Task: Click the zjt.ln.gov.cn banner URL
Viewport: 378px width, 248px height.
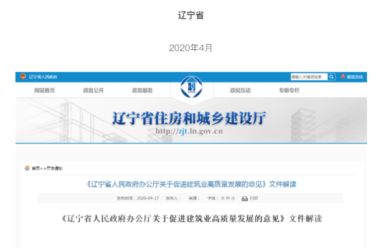Action: [x=189, y=131]
